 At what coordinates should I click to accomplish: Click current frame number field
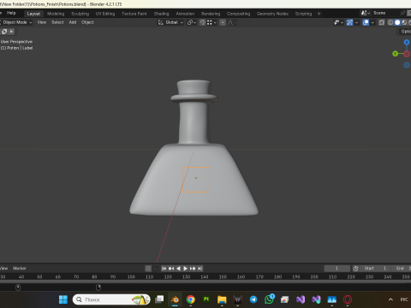(x=337, y=269)
